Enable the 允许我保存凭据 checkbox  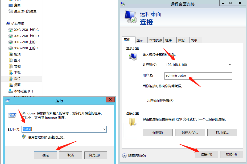coord(144,100)
